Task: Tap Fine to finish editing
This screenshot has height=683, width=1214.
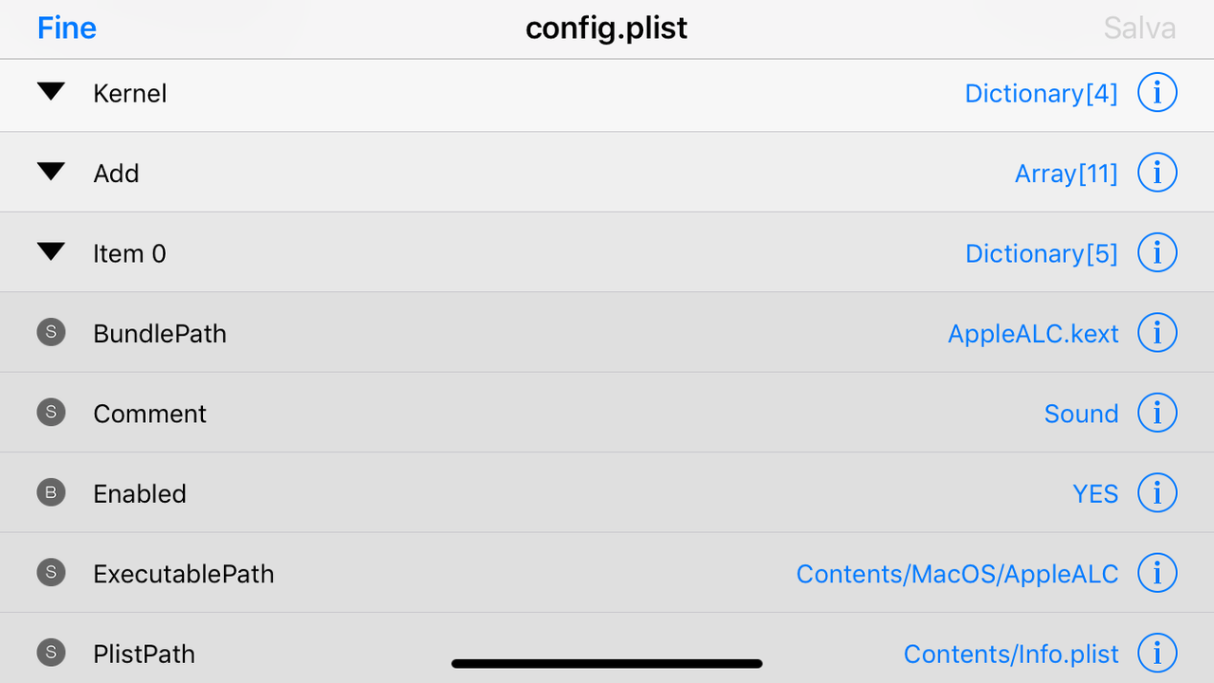Action: pyautogui.click(x=66, y=28)
